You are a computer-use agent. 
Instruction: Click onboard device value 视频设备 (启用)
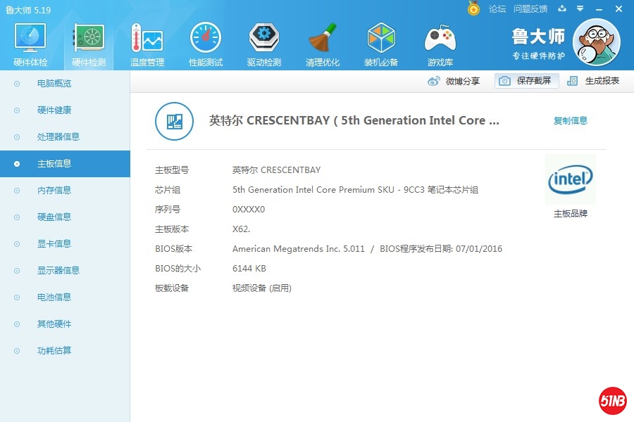click(x=262, y=288)
